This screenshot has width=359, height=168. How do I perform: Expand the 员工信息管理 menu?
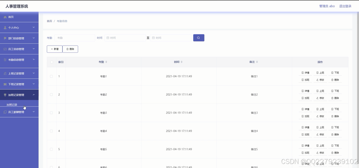click(19, 49)
